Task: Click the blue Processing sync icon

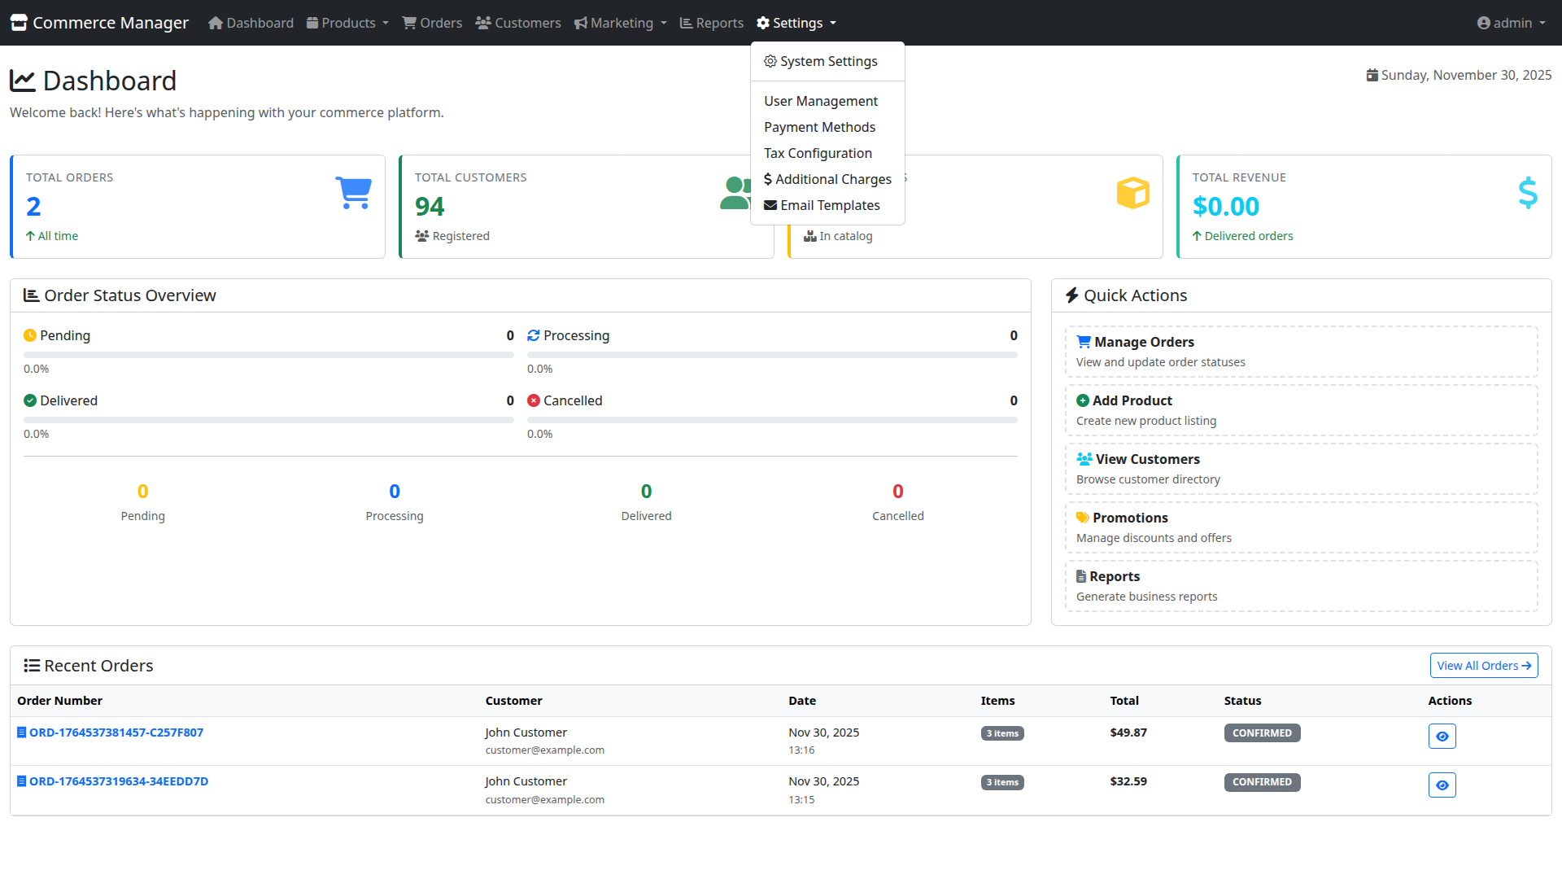Action: pos(534,335)
